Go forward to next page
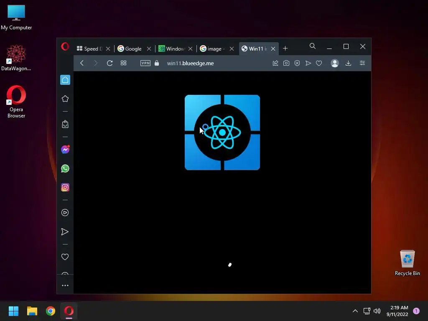The image size is (428, 321). pos(96,63)
